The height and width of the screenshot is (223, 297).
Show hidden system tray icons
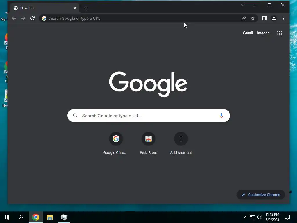click(245, 217)
